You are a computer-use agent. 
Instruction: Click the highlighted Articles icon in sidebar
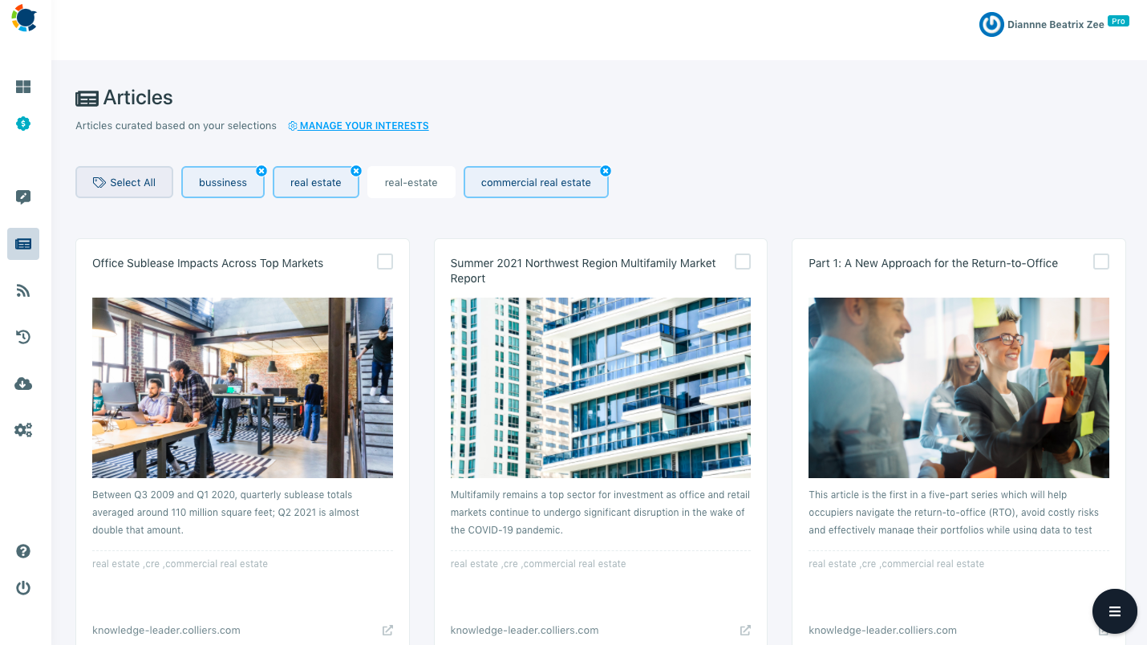tap(23, 243)
